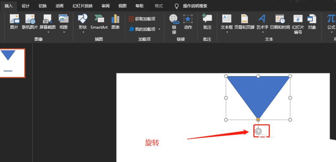Insert a SmartArt graphic
This screenshot has width=336, height=162.
coord(99,22)
